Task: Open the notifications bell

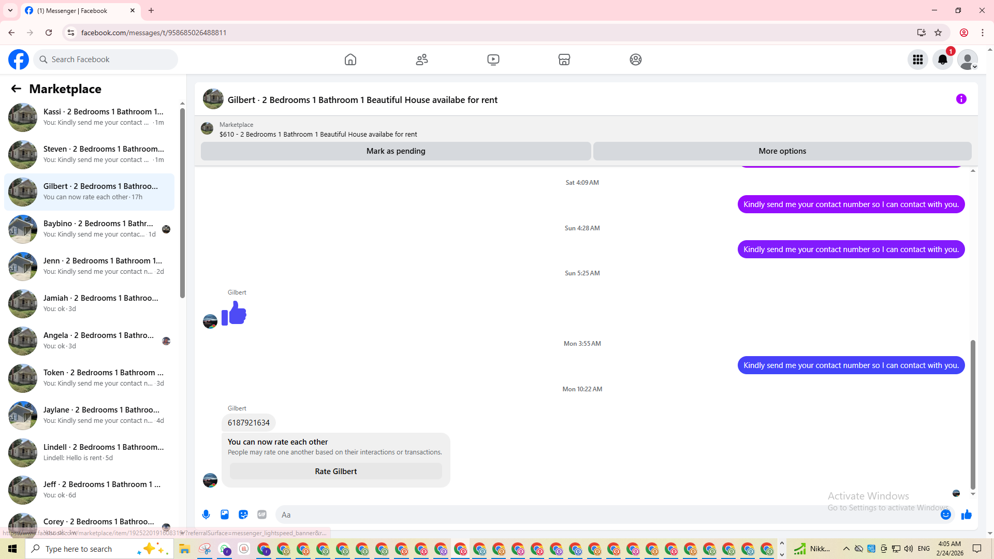Action: (x=942, y=60)
